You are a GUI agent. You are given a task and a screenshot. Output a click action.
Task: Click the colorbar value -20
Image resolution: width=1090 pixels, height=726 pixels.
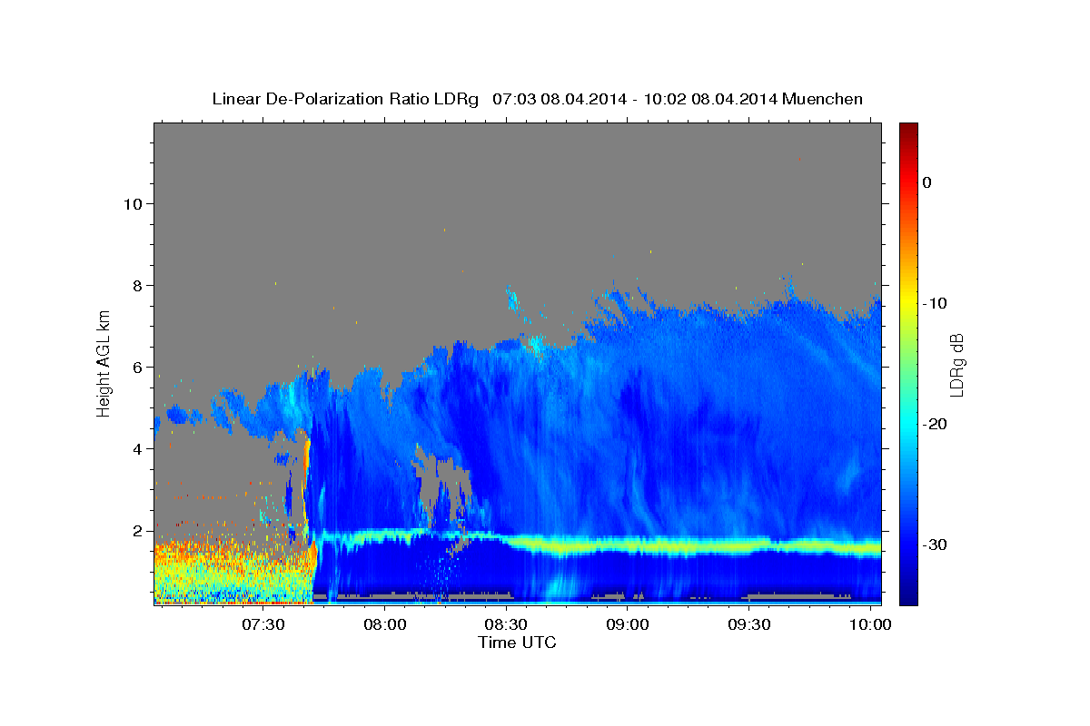pos(936,424)
